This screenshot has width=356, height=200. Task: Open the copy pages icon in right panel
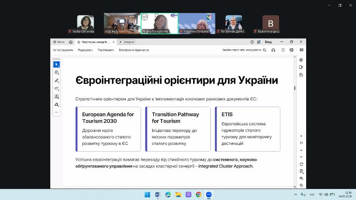301,75
